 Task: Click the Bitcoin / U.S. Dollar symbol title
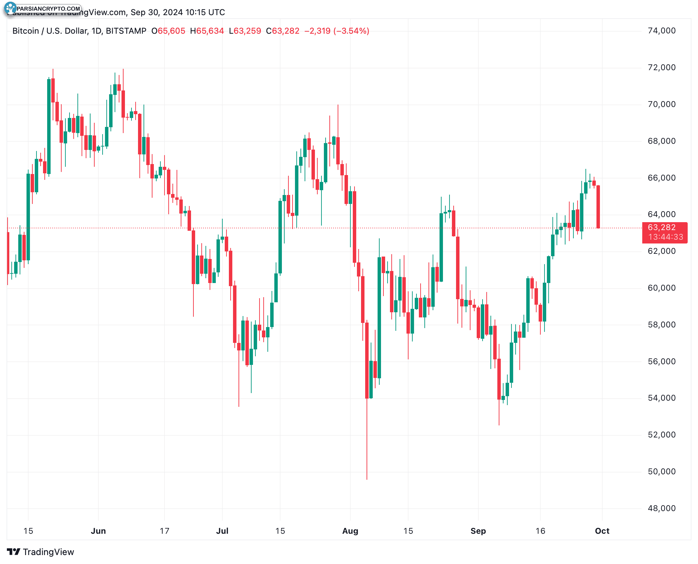click(x=80, y=31)
